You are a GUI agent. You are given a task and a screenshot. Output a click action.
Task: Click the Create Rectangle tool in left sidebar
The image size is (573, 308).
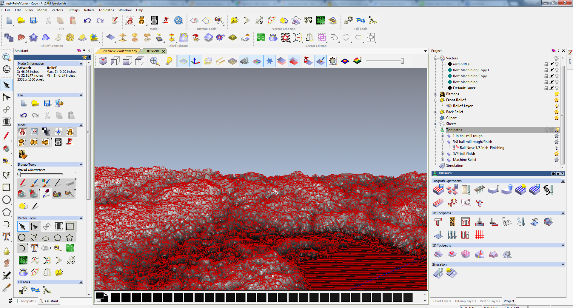pos(7,187)
